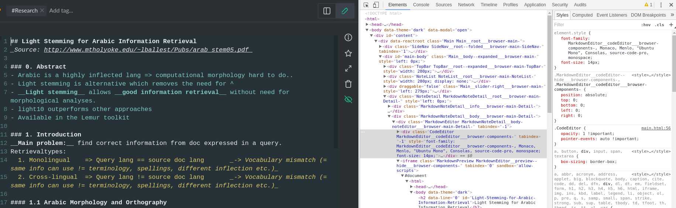676x208 pixels.
Task: Open the main.html:56 source link
Action: [656, 128]
